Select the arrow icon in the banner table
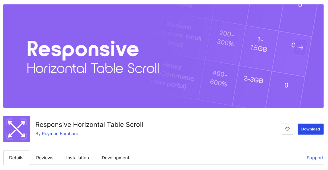Screen dimensions: 328x170 (300, 47)
